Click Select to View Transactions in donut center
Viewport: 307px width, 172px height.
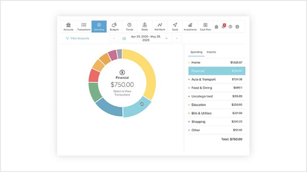(x=122, y=93)
